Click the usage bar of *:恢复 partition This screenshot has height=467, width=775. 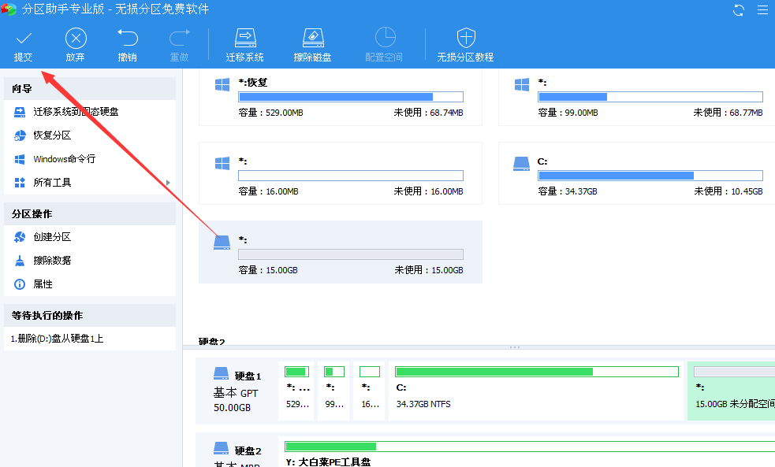[351, 97]
